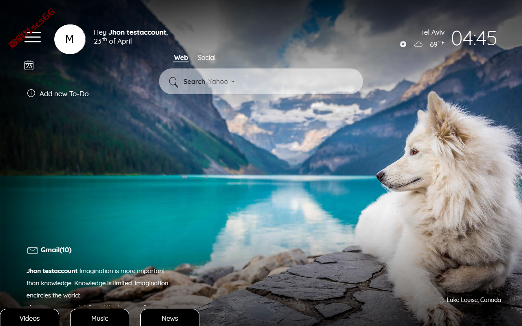
Task: Click the Gmail envelope icon
Action: point(33,250)
